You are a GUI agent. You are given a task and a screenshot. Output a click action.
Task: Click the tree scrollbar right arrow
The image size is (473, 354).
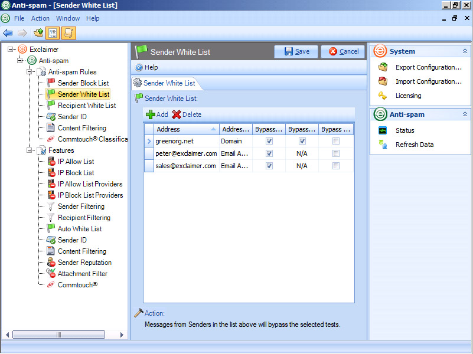pyautogui.click(x=122, y=335)
